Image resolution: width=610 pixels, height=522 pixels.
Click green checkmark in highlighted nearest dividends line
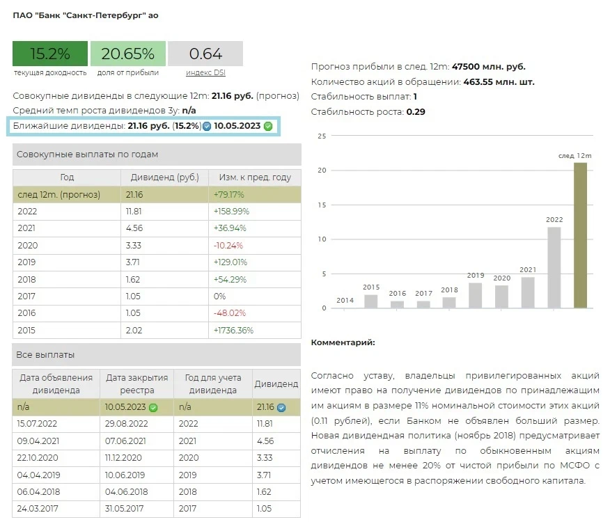268,127
